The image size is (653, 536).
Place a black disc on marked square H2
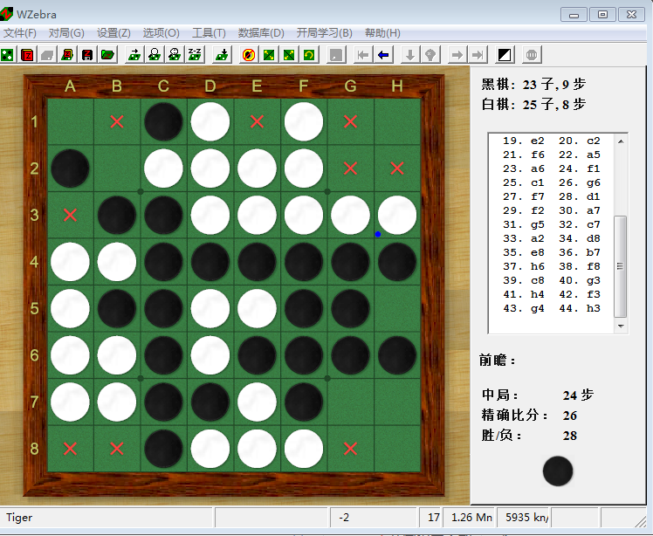pos(397,168)
